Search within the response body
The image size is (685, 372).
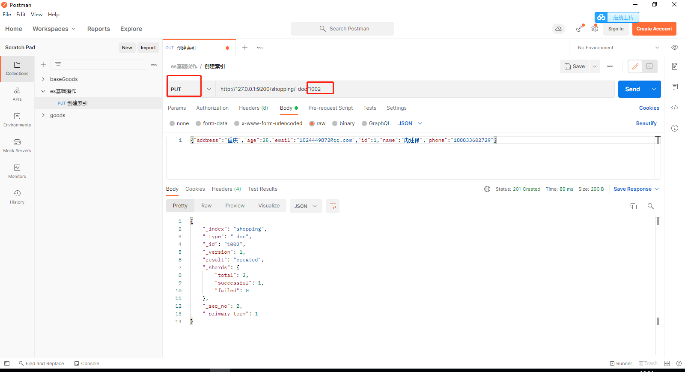[651, 206]
